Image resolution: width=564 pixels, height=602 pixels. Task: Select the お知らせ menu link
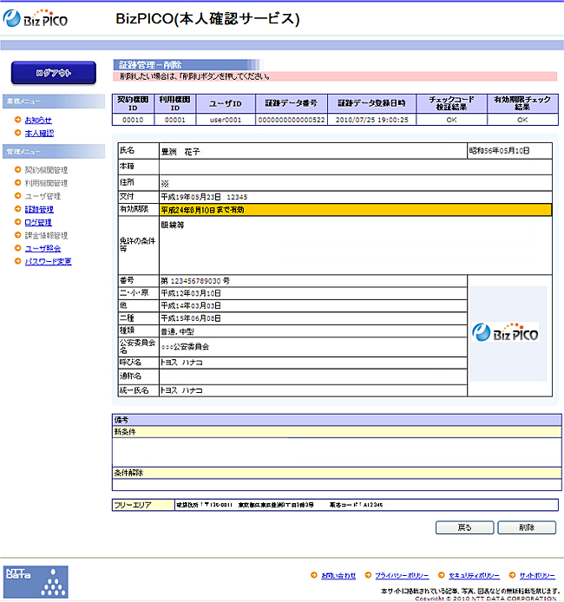coord(38,120)
